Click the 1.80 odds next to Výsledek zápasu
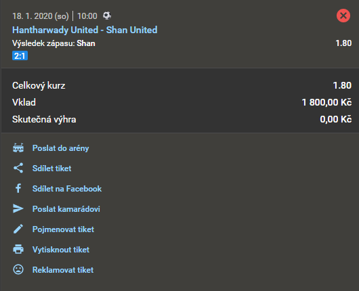 343,43
